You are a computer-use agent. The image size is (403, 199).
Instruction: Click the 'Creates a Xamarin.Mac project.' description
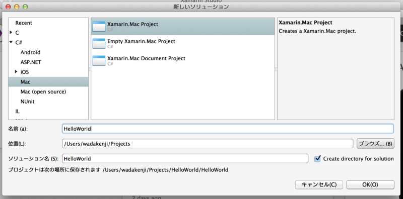317,31
